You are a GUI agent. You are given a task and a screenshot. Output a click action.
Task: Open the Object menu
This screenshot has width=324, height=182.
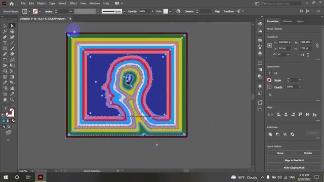(x=42, y=4)
